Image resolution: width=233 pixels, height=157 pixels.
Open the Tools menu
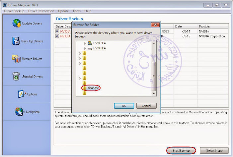76,11
